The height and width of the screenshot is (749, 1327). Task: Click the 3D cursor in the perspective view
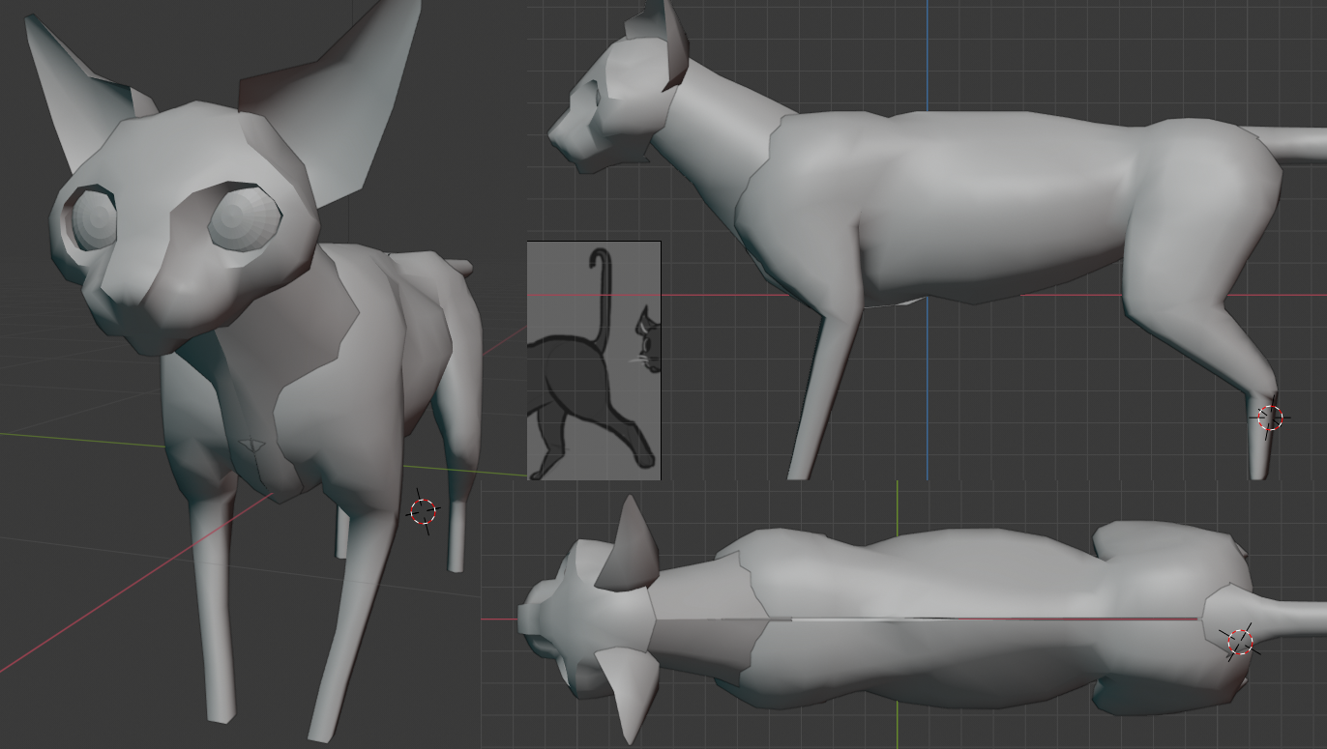[423, 511]
